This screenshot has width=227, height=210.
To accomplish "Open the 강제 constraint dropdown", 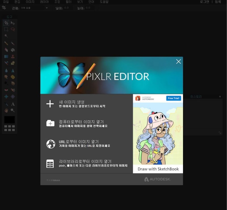I will 34,8.
